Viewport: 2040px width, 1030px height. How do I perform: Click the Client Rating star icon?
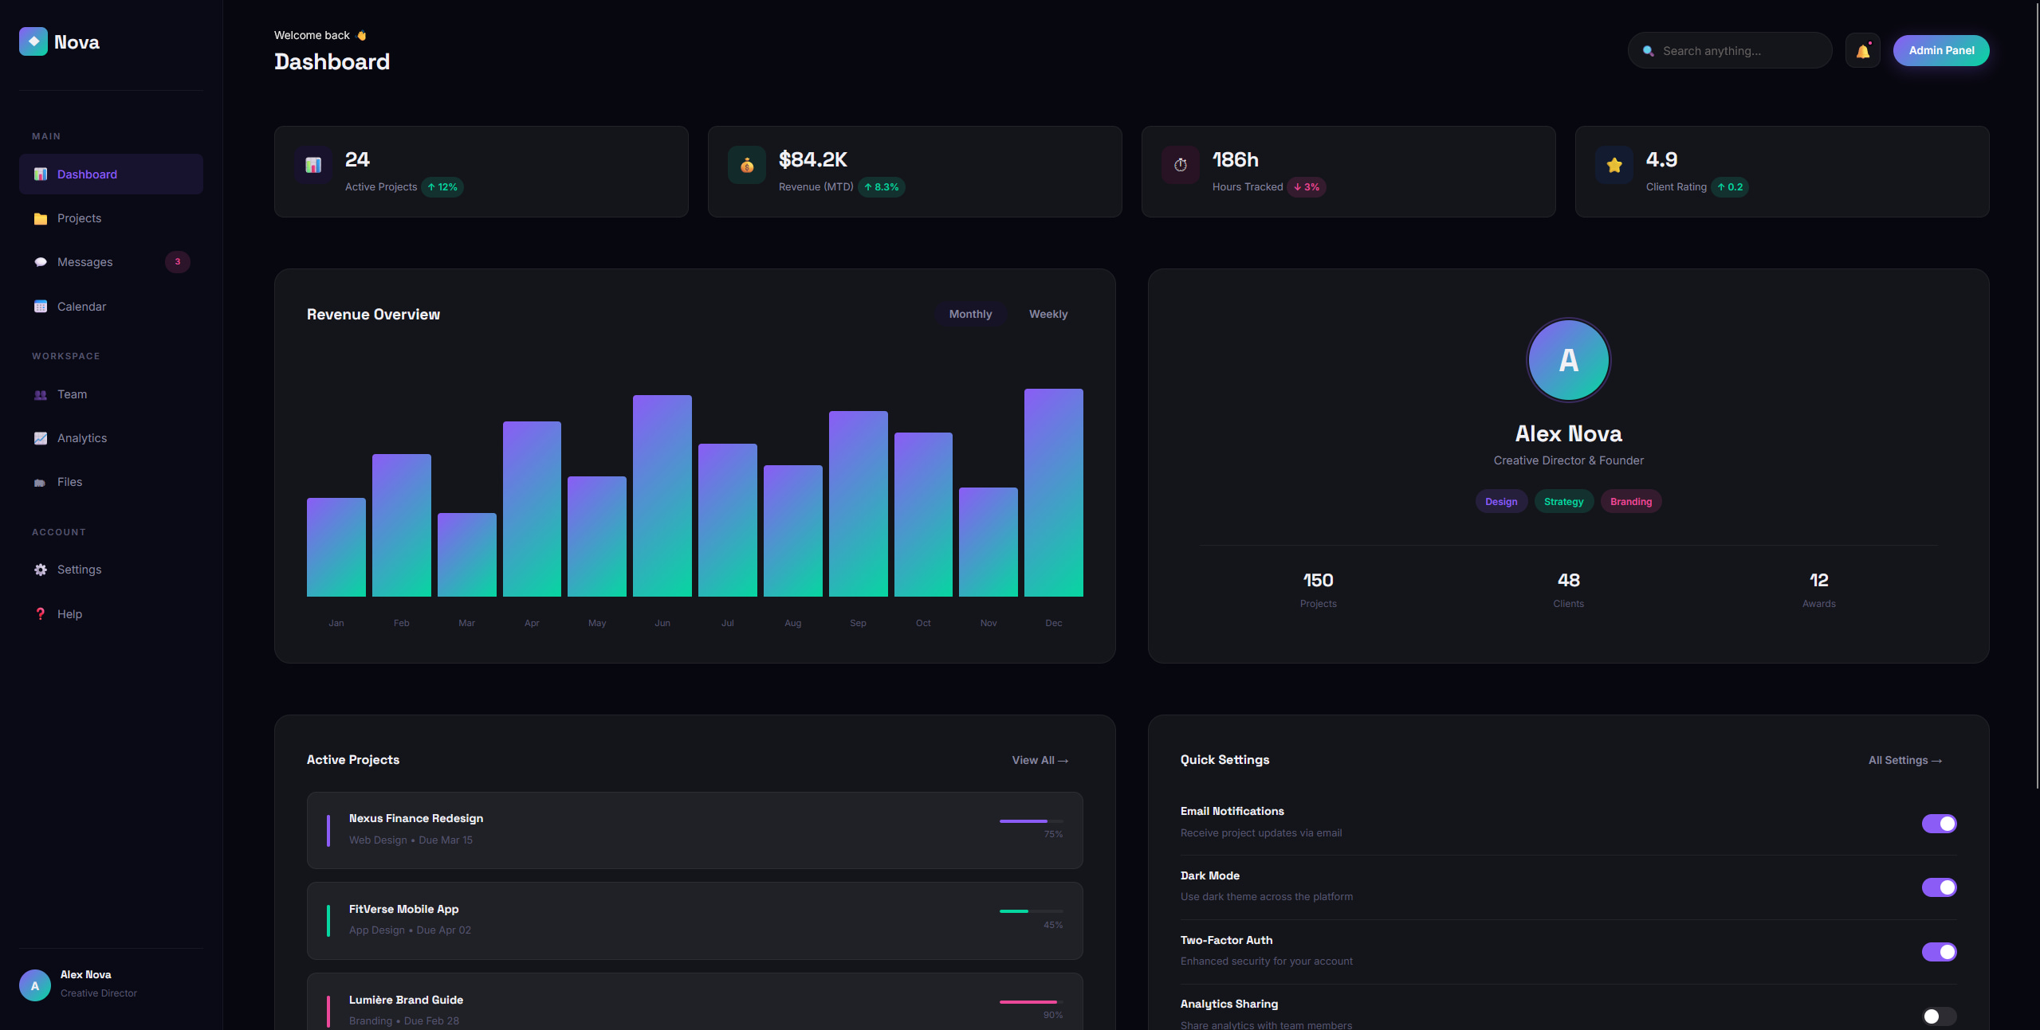tap(1614, 165)
